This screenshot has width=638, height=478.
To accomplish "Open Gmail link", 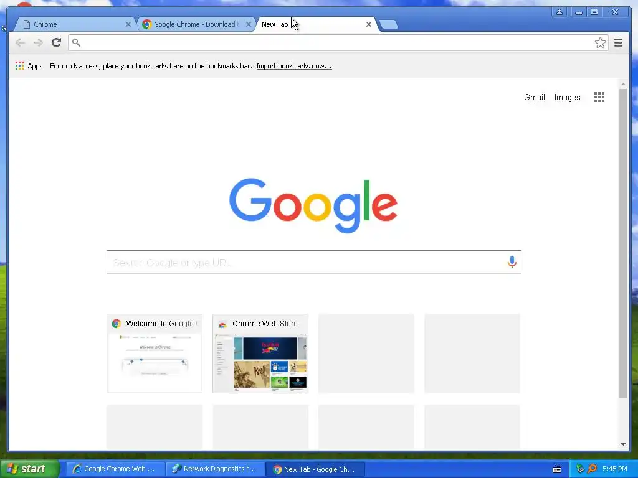I will coord(534,98).
